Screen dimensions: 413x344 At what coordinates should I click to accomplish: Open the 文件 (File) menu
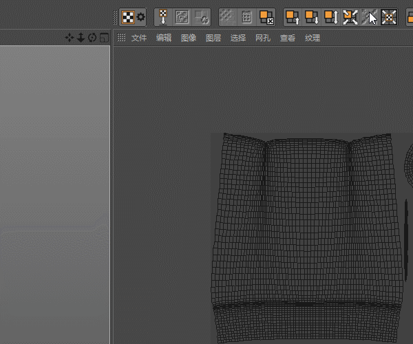click(139, 39)
